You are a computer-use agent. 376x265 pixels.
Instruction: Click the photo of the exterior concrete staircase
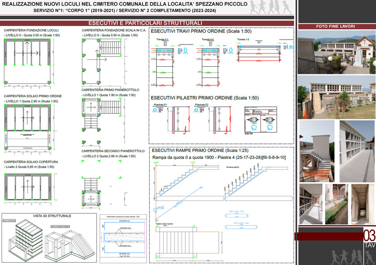coord(317,151)
